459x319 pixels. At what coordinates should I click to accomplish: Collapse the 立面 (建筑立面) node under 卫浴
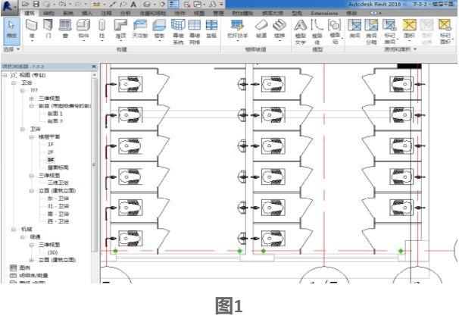32,191
